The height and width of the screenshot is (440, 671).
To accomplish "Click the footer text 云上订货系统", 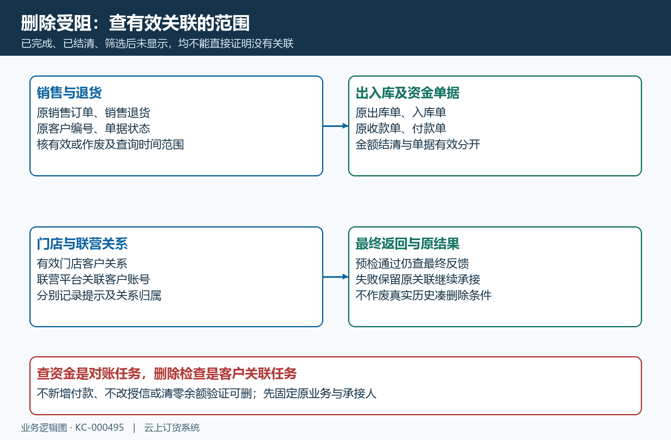I will click(x=172, y=428).
